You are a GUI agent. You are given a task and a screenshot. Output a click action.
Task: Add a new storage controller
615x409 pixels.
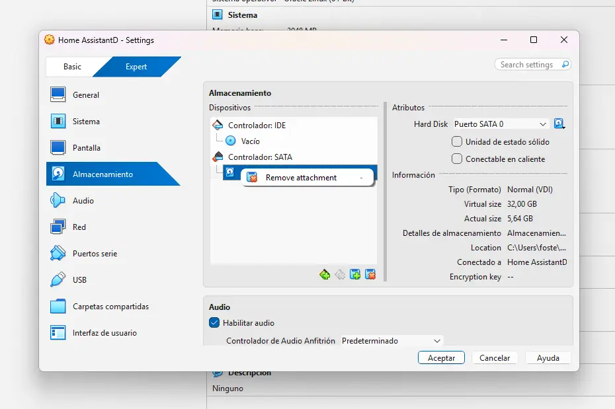325,274
